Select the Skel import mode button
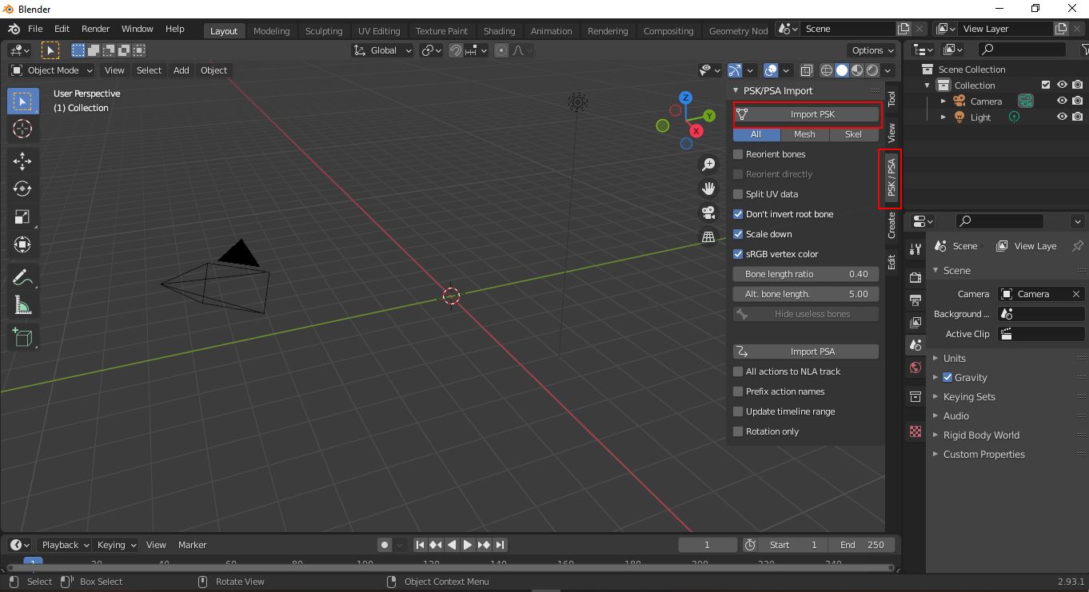 pos(854,134)
